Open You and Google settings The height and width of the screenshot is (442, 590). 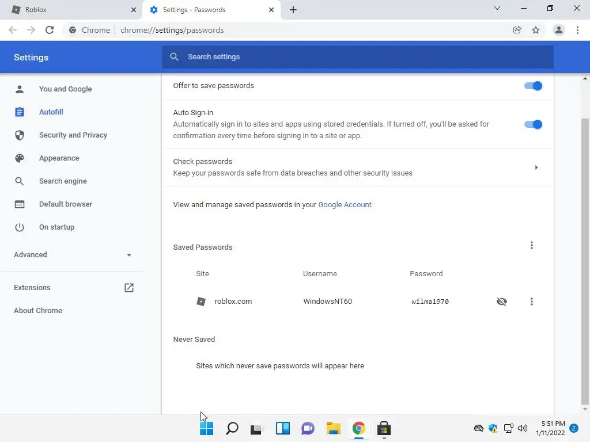pyautogui.click(x=66, y=89)
